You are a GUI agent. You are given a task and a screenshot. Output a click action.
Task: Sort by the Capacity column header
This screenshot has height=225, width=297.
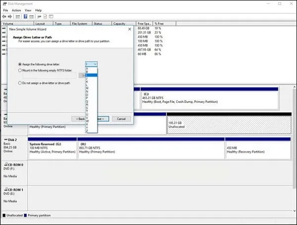[x=124, y=24]
